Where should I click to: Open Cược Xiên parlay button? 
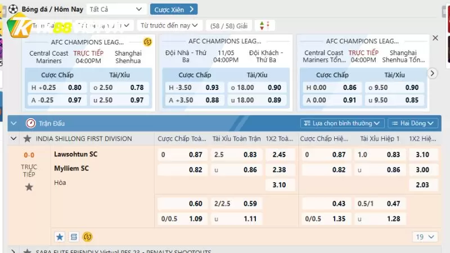pyautogui.click(x=174, y=9)
